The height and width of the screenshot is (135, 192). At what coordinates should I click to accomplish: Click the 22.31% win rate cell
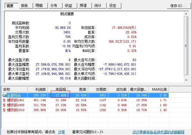click(81, 100)
